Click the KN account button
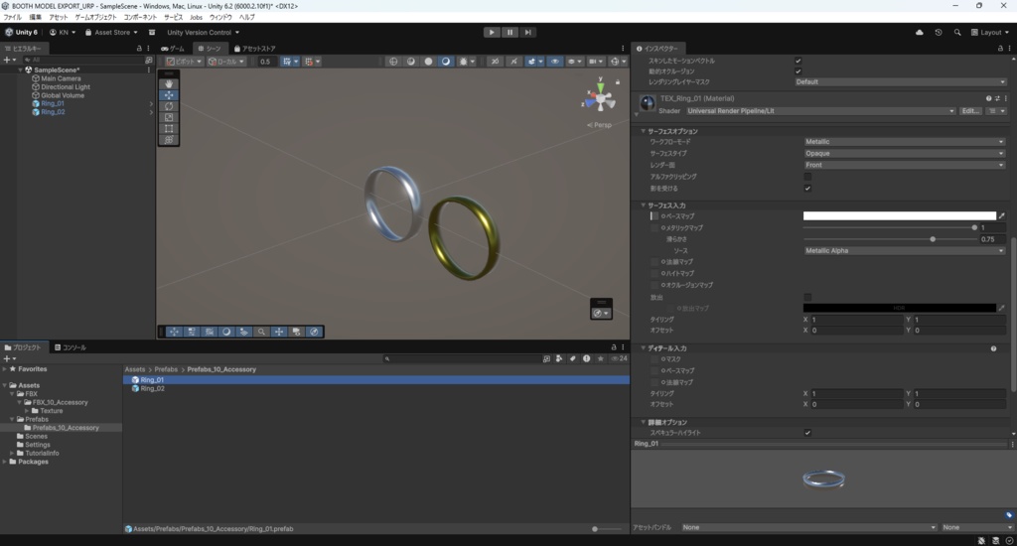Screen dimensions: 1017x546 point(63,33)
